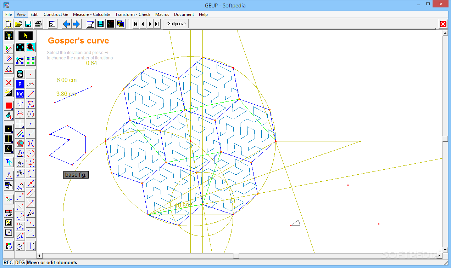Create a new document with the blank-page icon

click(x=9, y=24)
